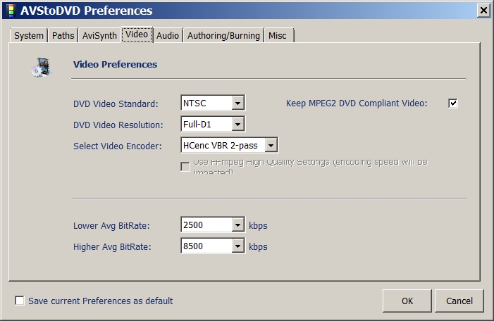494x321 pixels.
Task: Open the DVD Video Standard dropdown
Action: (238, 103)
